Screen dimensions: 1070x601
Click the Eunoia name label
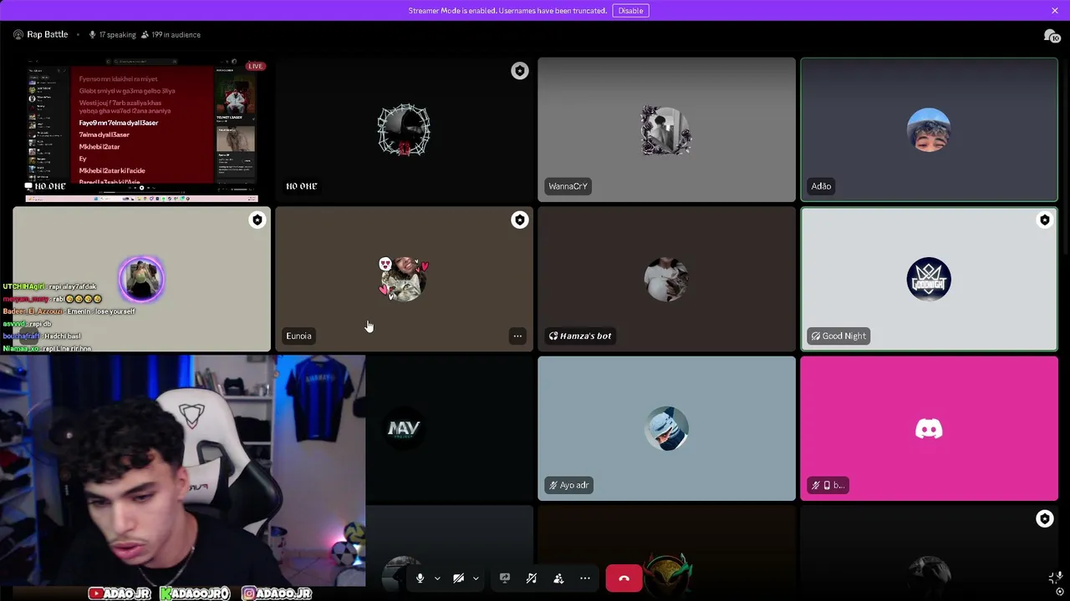point(298,336)
